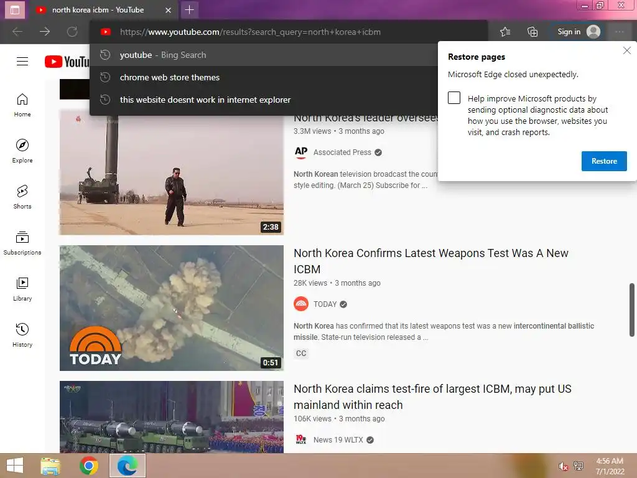Open the Collections icon in toolbar
This screenshot has width=637, height=478.
point(532,32)
